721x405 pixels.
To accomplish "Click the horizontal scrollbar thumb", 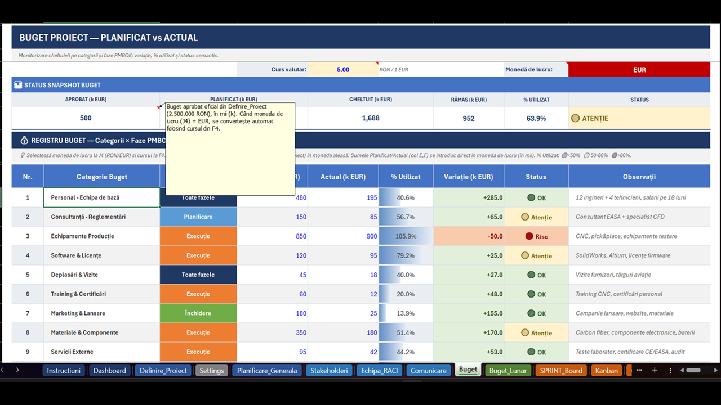I will [x=693, y=370].
